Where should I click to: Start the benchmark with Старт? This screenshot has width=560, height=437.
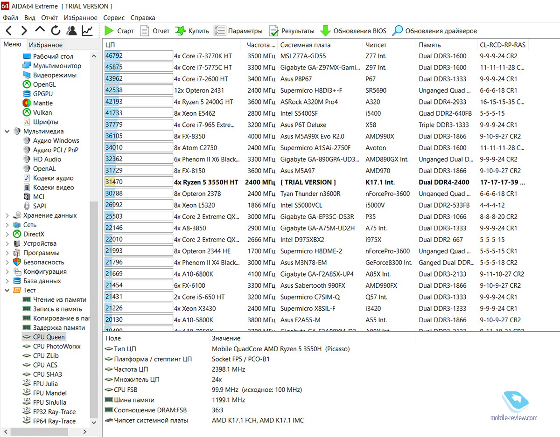[119, 31]
